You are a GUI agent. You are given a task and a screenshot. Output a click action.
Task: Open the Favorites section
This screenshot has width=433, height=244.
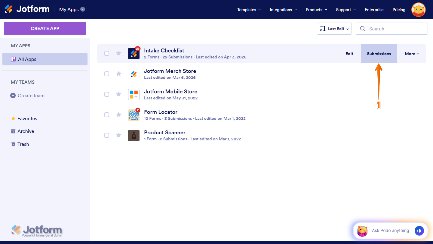click(27, 118)
